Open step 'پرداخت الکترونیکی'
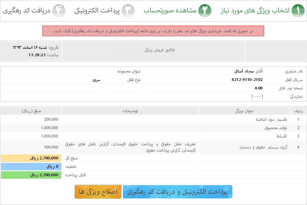The image size is (307, 205). (97, 11)
